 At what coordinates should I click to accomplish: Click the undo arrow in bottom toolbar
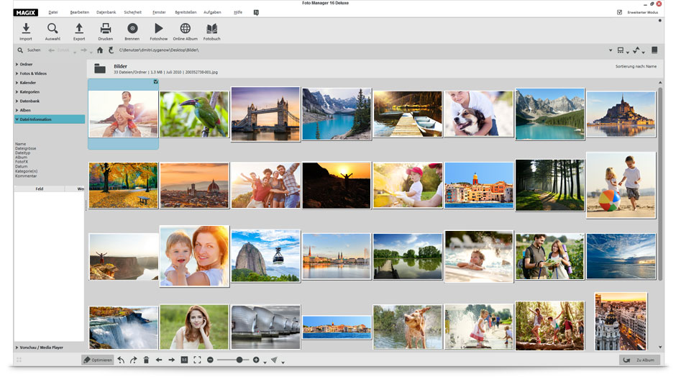tap(121, 360)
